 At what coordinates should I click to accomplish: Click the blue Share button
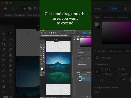pos(115,8)
